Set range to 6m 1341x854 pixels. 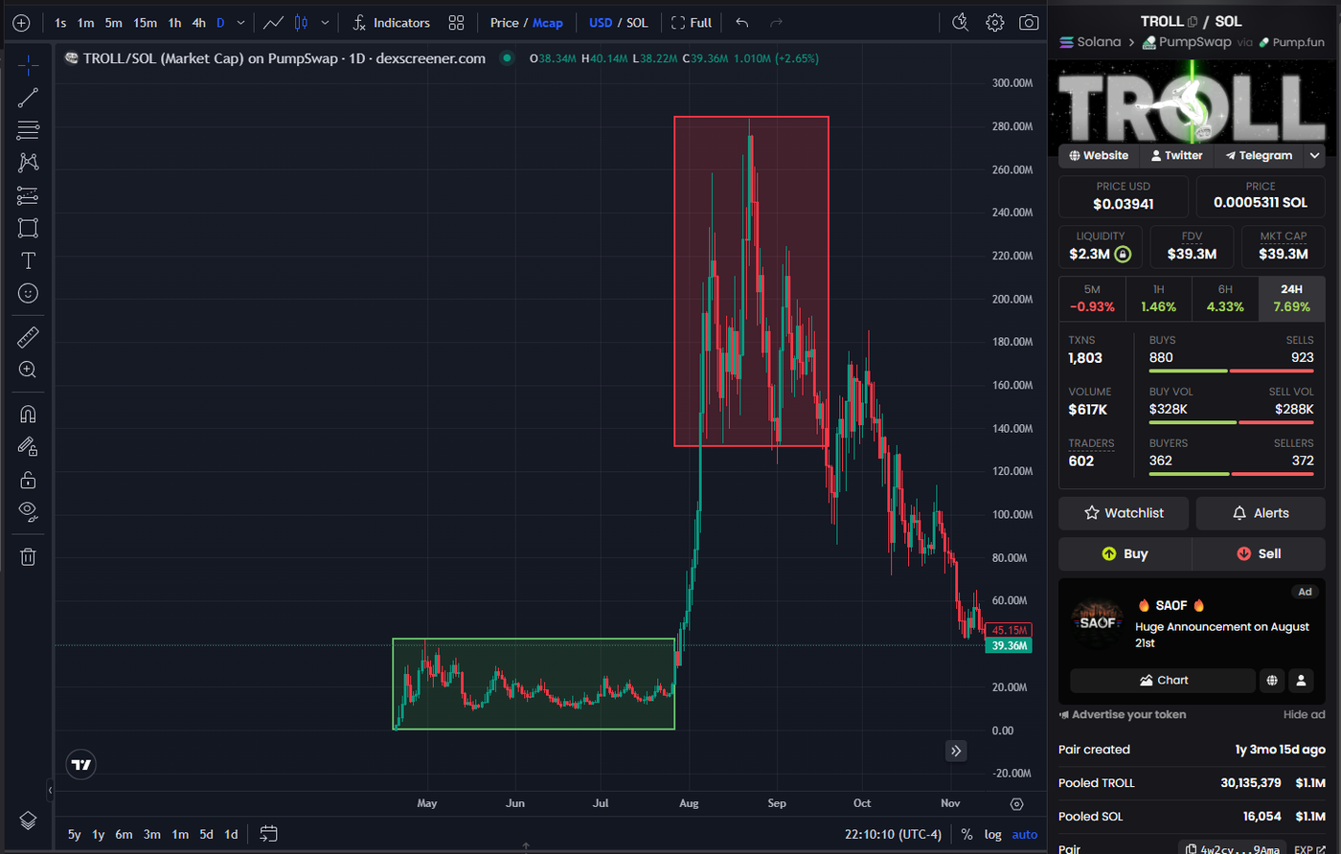click(124, 834)
